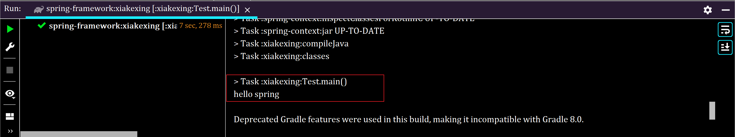Click the console vertical scrollbar thumb
Viewport: 735px width, 137px height.
(x=712, y=111)
